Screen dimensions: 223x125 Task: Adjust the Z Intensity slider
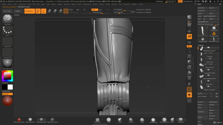102,12
